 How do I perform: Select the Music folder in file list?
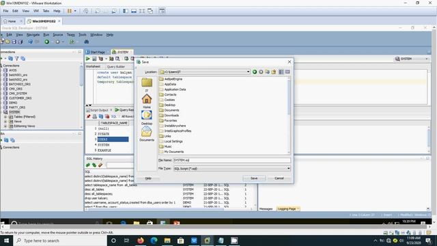click(165, 146)
